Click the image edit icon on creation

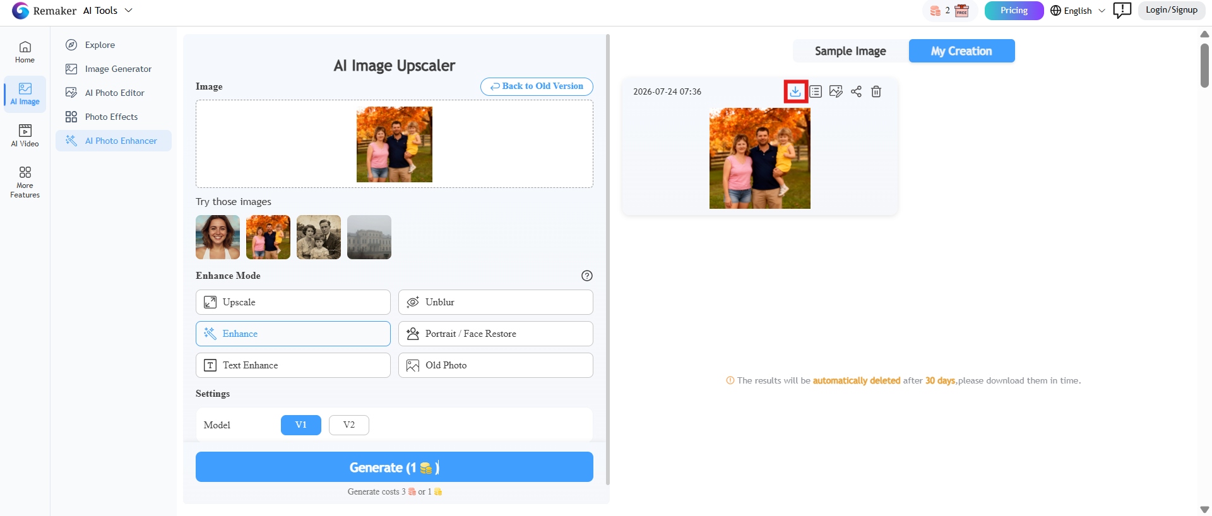[x=836, y=91]
